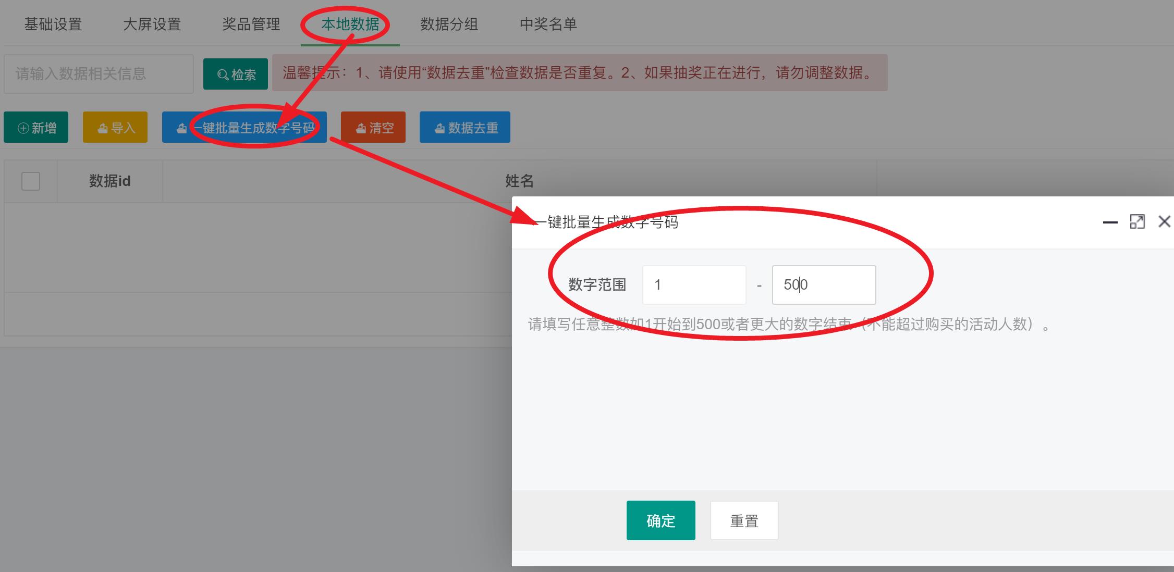The width and height of the screenshot is (1174, 572).
Task: Switch to 大屏设置 tab
Action: [x=152, y=24]
